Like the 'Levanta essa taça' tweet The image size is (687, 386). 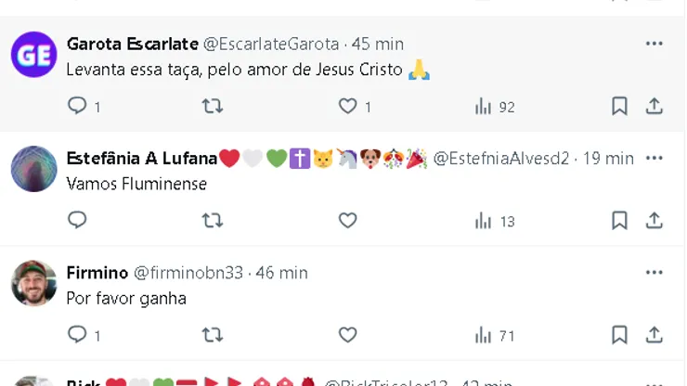(348, 107)
